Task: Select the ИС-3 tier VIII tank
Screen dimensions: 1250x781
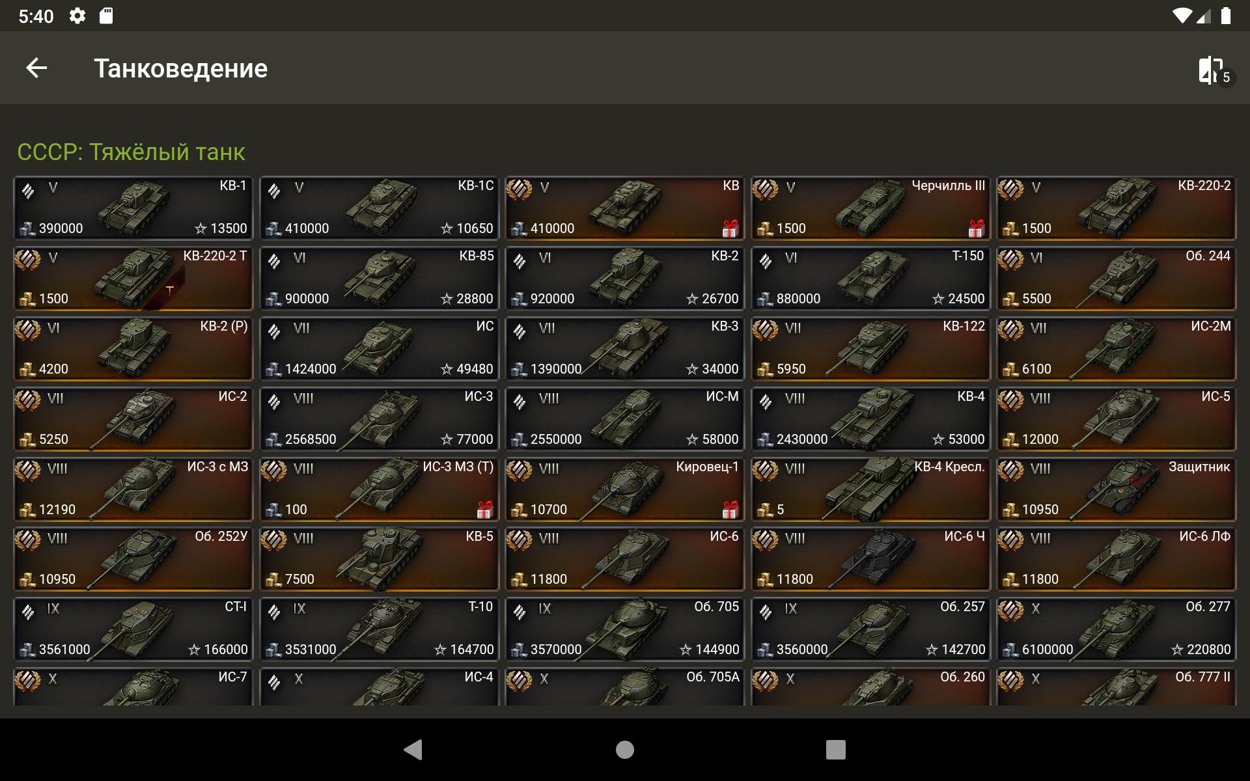Action: (x=380, y=419)
